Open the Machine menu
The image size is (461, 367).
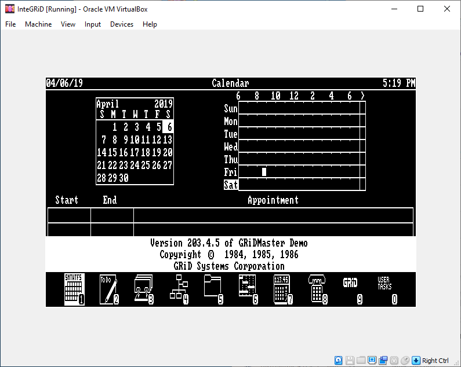(x=38, y=24)
